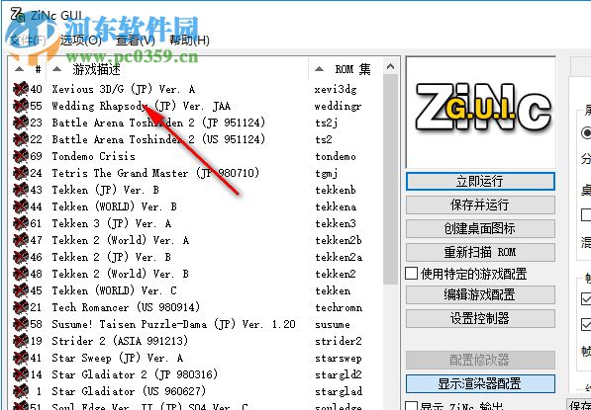The height and width of the screenshot is (410, 591).
Task: Sort list by ROM 集 column header
Action: click(x=346, y=69)
